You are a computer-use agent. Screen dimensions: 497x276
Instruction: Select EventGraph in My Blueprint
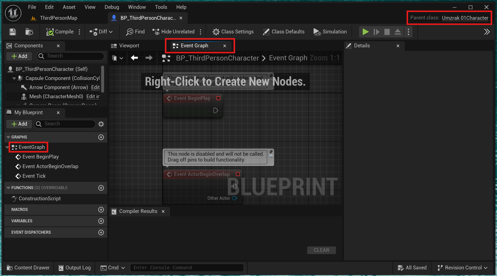28,147
